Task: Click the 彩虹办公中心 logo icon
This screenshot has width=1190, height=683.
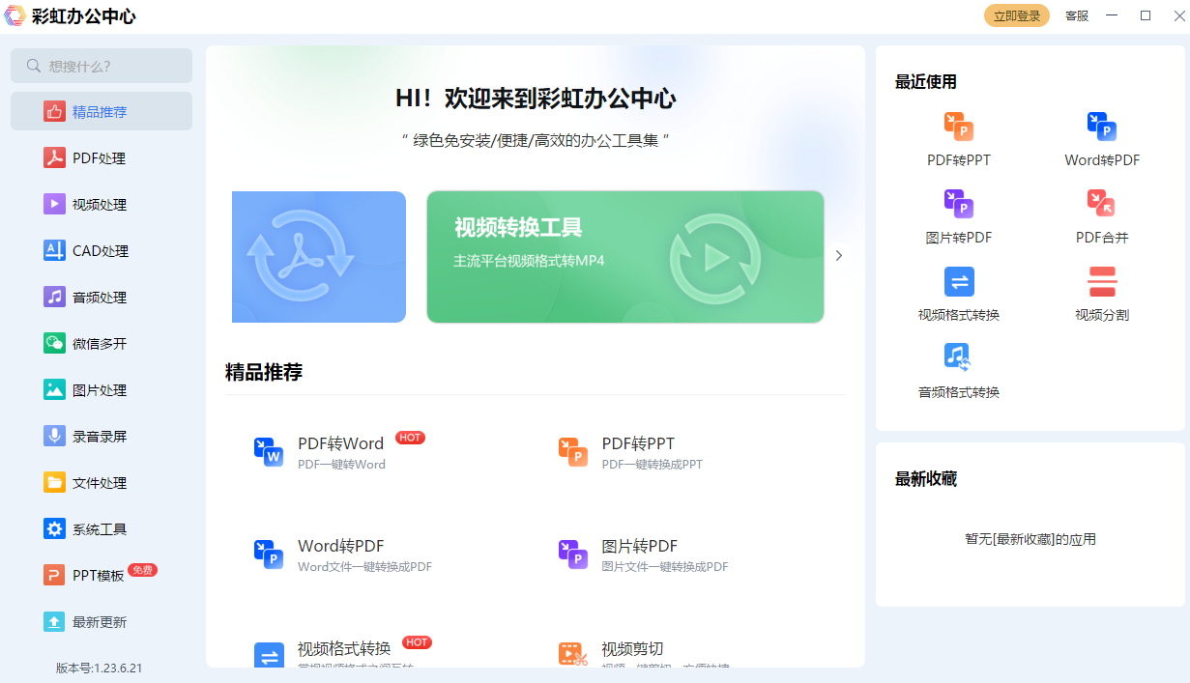Action: coord(15,15)
